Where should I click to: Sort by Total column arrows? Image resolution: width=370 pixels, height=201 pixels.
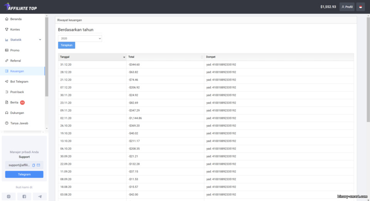202,57
